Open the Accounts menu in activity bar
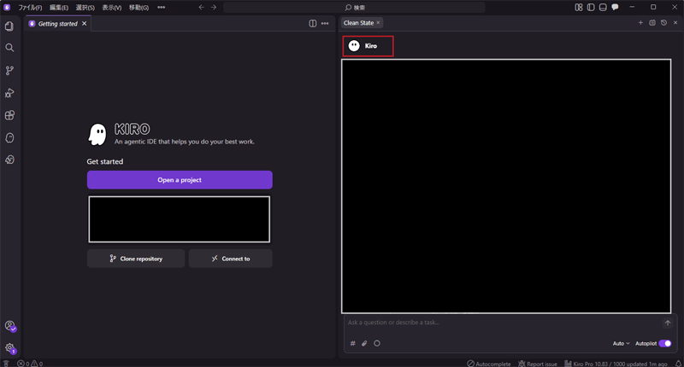 pos(10,326)
